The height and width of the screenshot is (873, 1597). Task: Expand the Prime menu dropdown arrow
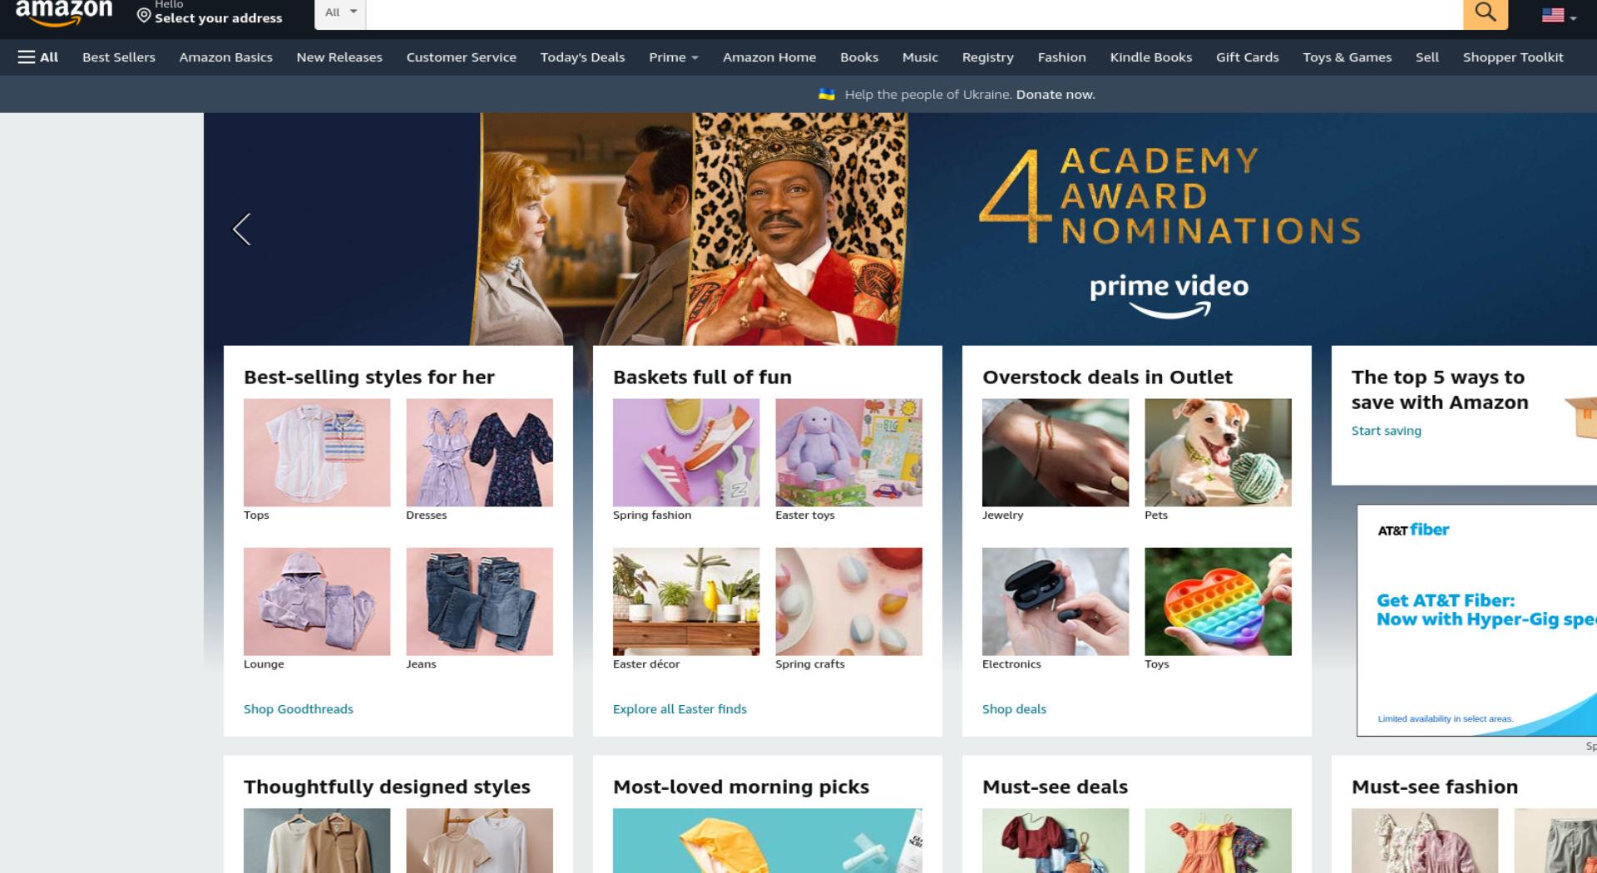[x=695, y=58]
